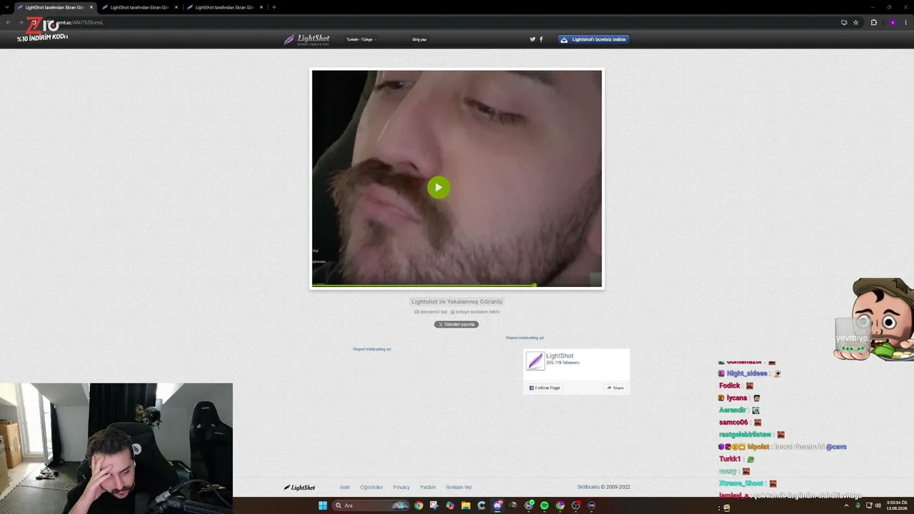914x514 pixels.
Task: Open LightShot's Facebook icon in the header
Action: [541, 39]
